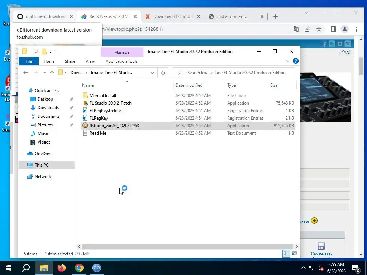The height and width of the screenshot is (275, 367).
Task: Open taskbar search magnifier
Action: click(x=26, y=268)
